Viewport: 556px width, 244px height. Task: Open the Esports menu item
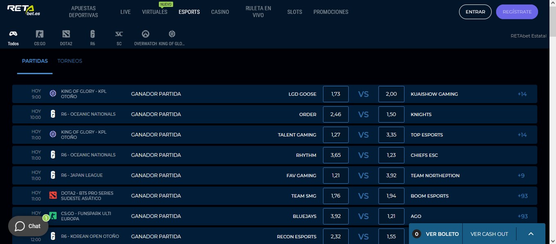[189, 12]
